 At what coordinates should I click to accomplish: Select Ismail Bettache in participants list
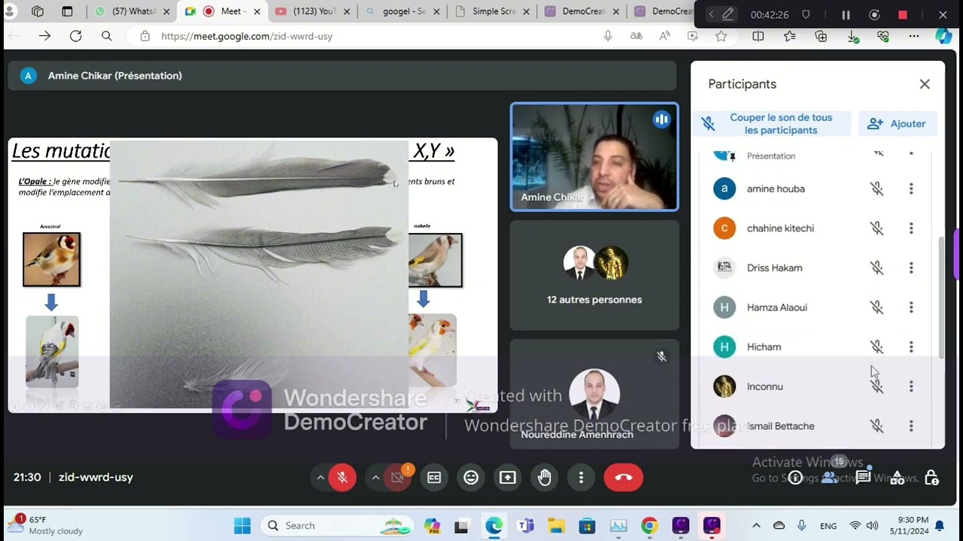(781, 426)
